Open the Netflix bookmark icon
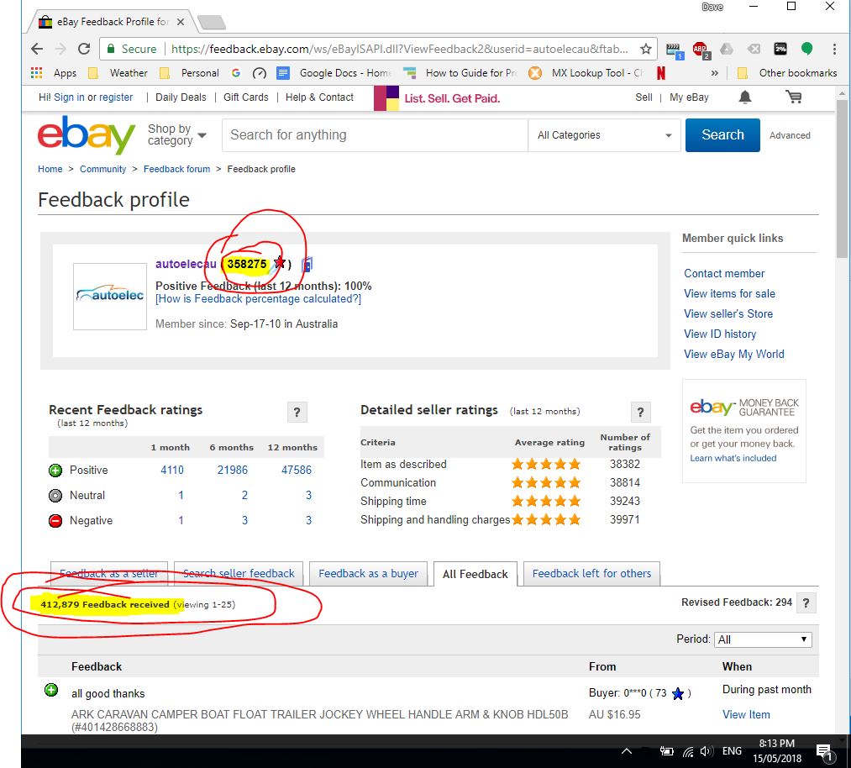851x768 pixels. coord(661,73)
